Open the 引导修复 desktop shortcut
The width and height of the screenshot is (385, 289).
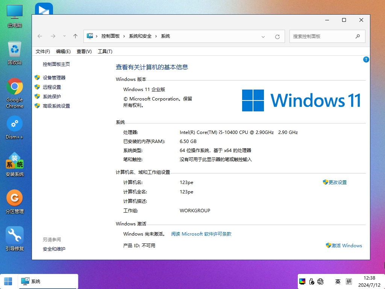tap(15, 239)
